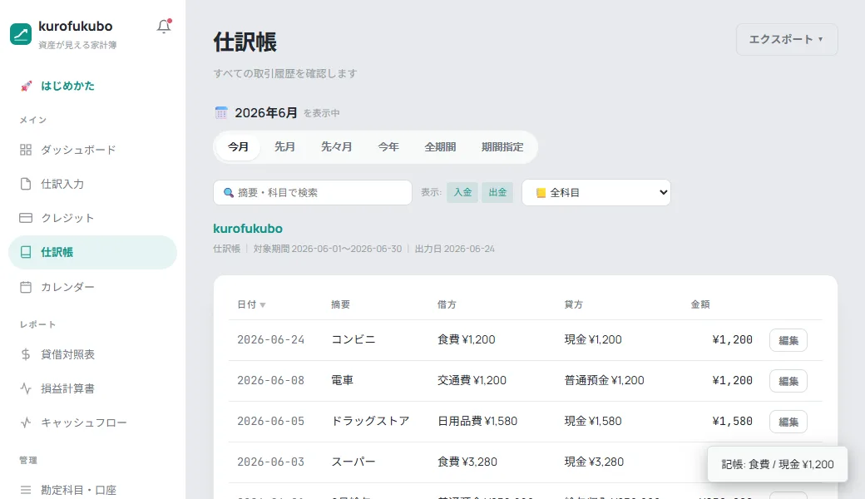Click the 金額 column header

[700, 305]
